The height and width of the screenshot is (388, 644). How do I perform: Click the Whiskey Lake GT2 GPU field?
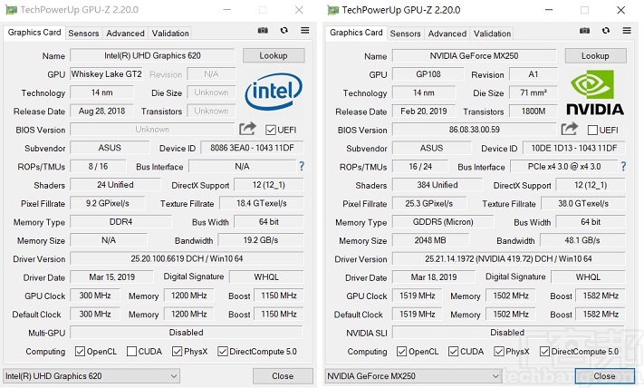click(x=106, y=74)
